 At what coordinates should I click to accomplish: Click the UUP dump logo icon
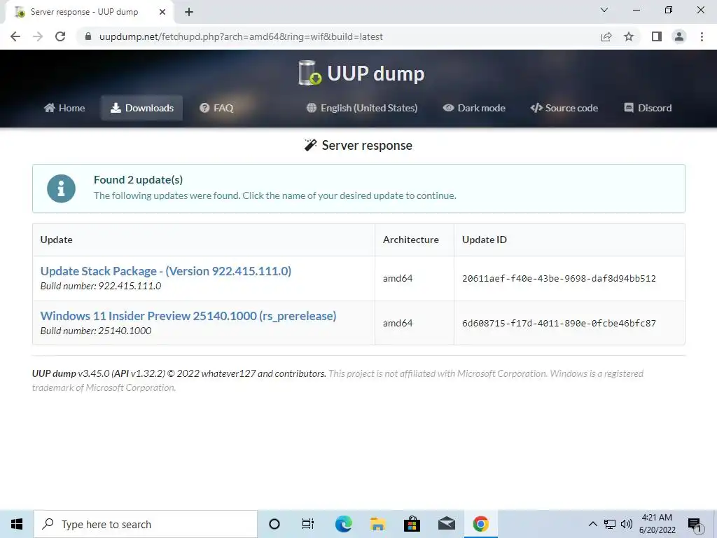310,73
